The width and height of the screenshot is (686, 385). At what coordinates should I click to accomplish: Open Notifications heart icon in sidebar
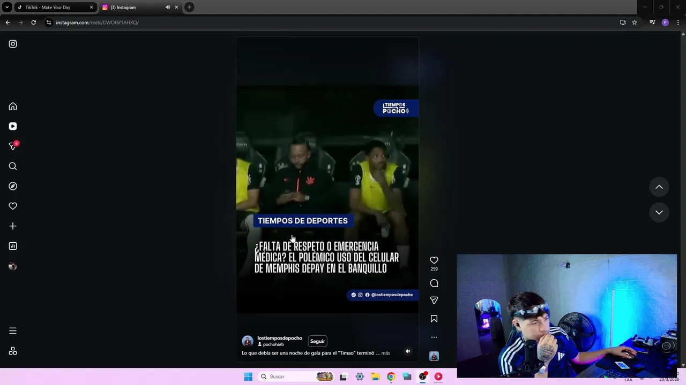point(13,206)
